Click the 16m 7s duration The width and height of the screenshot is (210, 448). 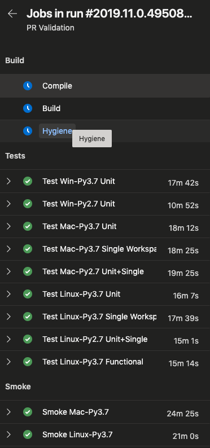click(186, 296)
